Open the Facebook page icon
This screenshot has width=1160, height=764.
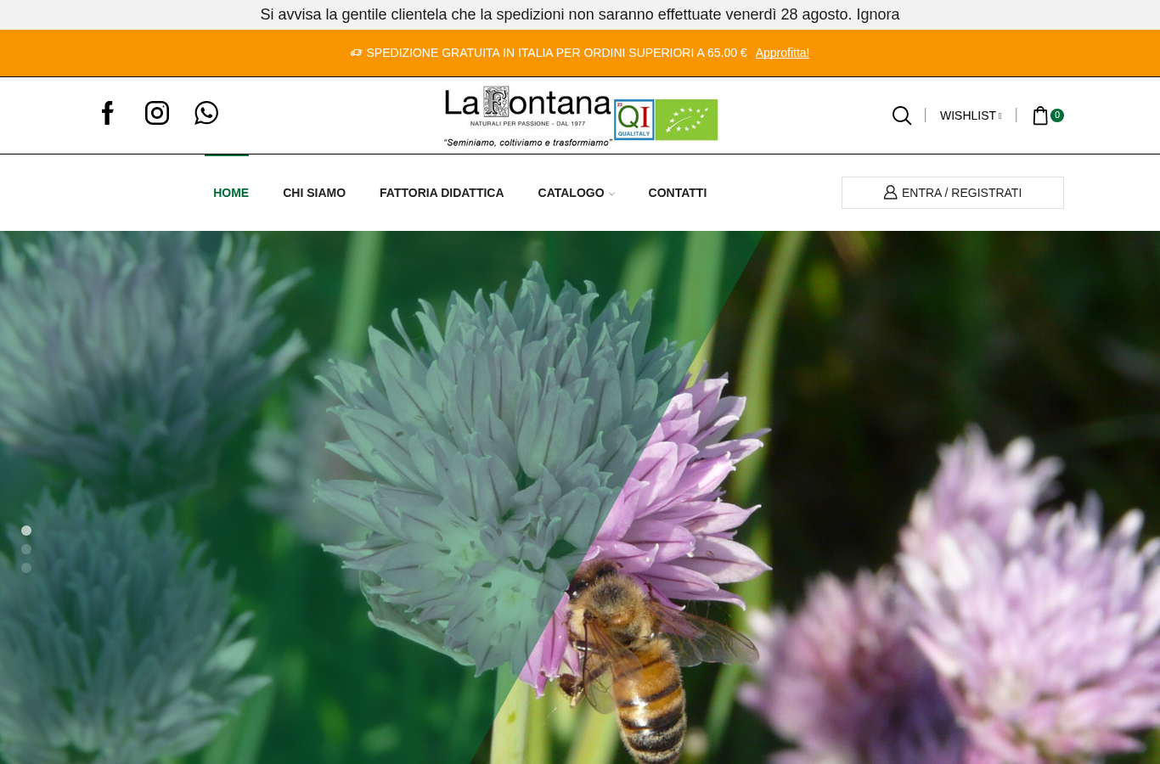pos(108,113)
